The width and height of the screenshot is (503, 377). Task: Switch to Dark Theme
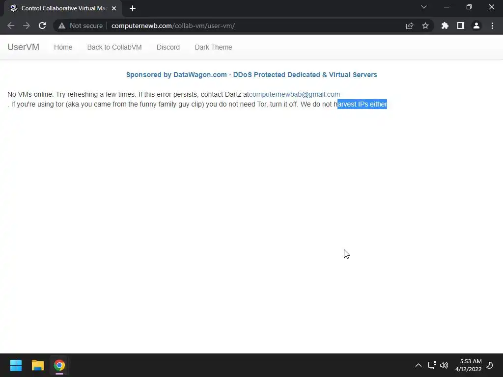tap(213, 47)
